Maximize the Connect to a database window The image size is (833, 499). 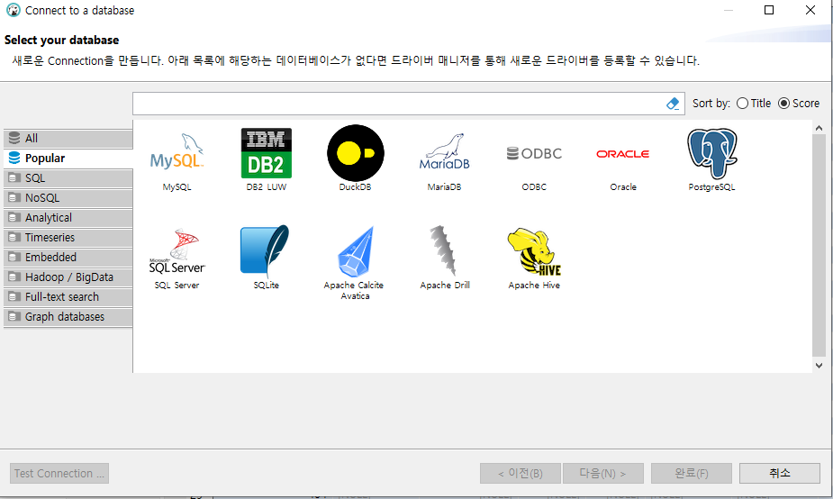[x=769, y=10]
